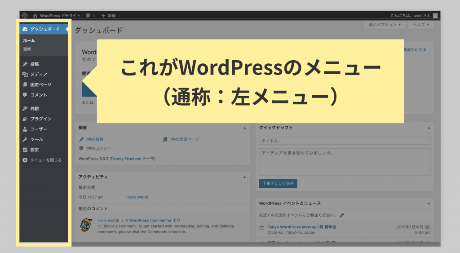Viewport: 460px width, 253px height.
Task: Click 非表示にする link in welcome panel
Action: (415, 50)
